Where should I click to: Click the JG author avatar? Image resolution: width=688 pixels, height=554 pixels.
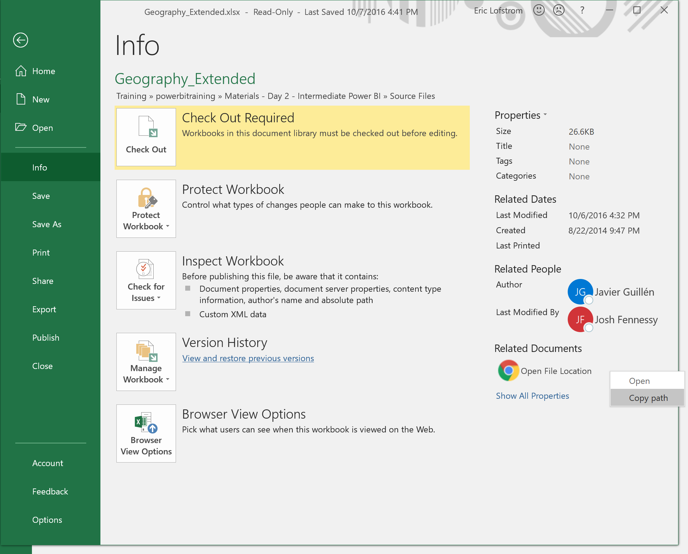(580, 292)
